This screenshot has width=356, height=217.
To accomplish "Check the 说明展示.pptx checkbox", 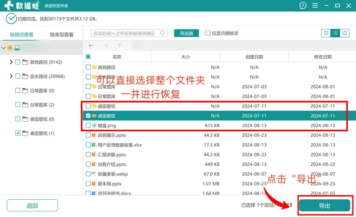I will pyautogui.click(x=88, y=135).
